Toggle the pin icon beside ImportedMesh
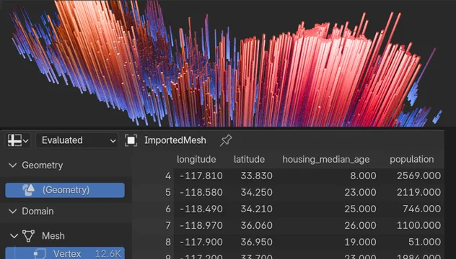Viewport: 456px width, 259px height. click(226, 140)
